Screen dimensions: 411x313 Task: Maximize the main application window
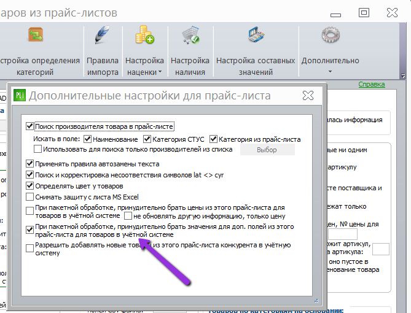tap(364, 12)
